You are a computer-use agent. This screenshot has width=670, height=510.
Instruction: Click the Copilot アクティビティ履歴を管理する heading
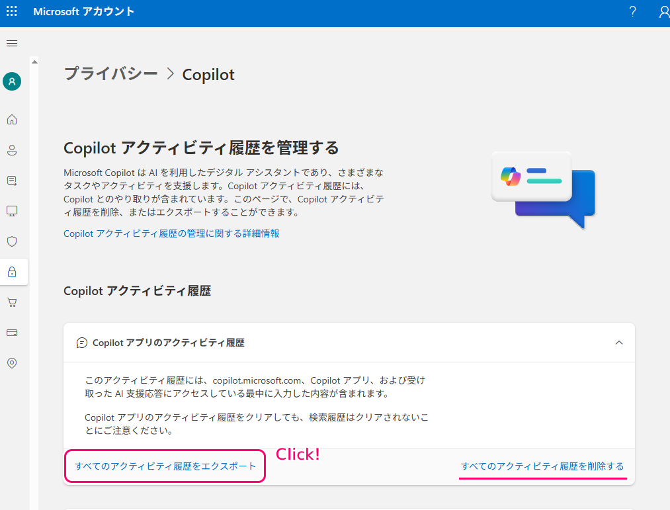201,148
